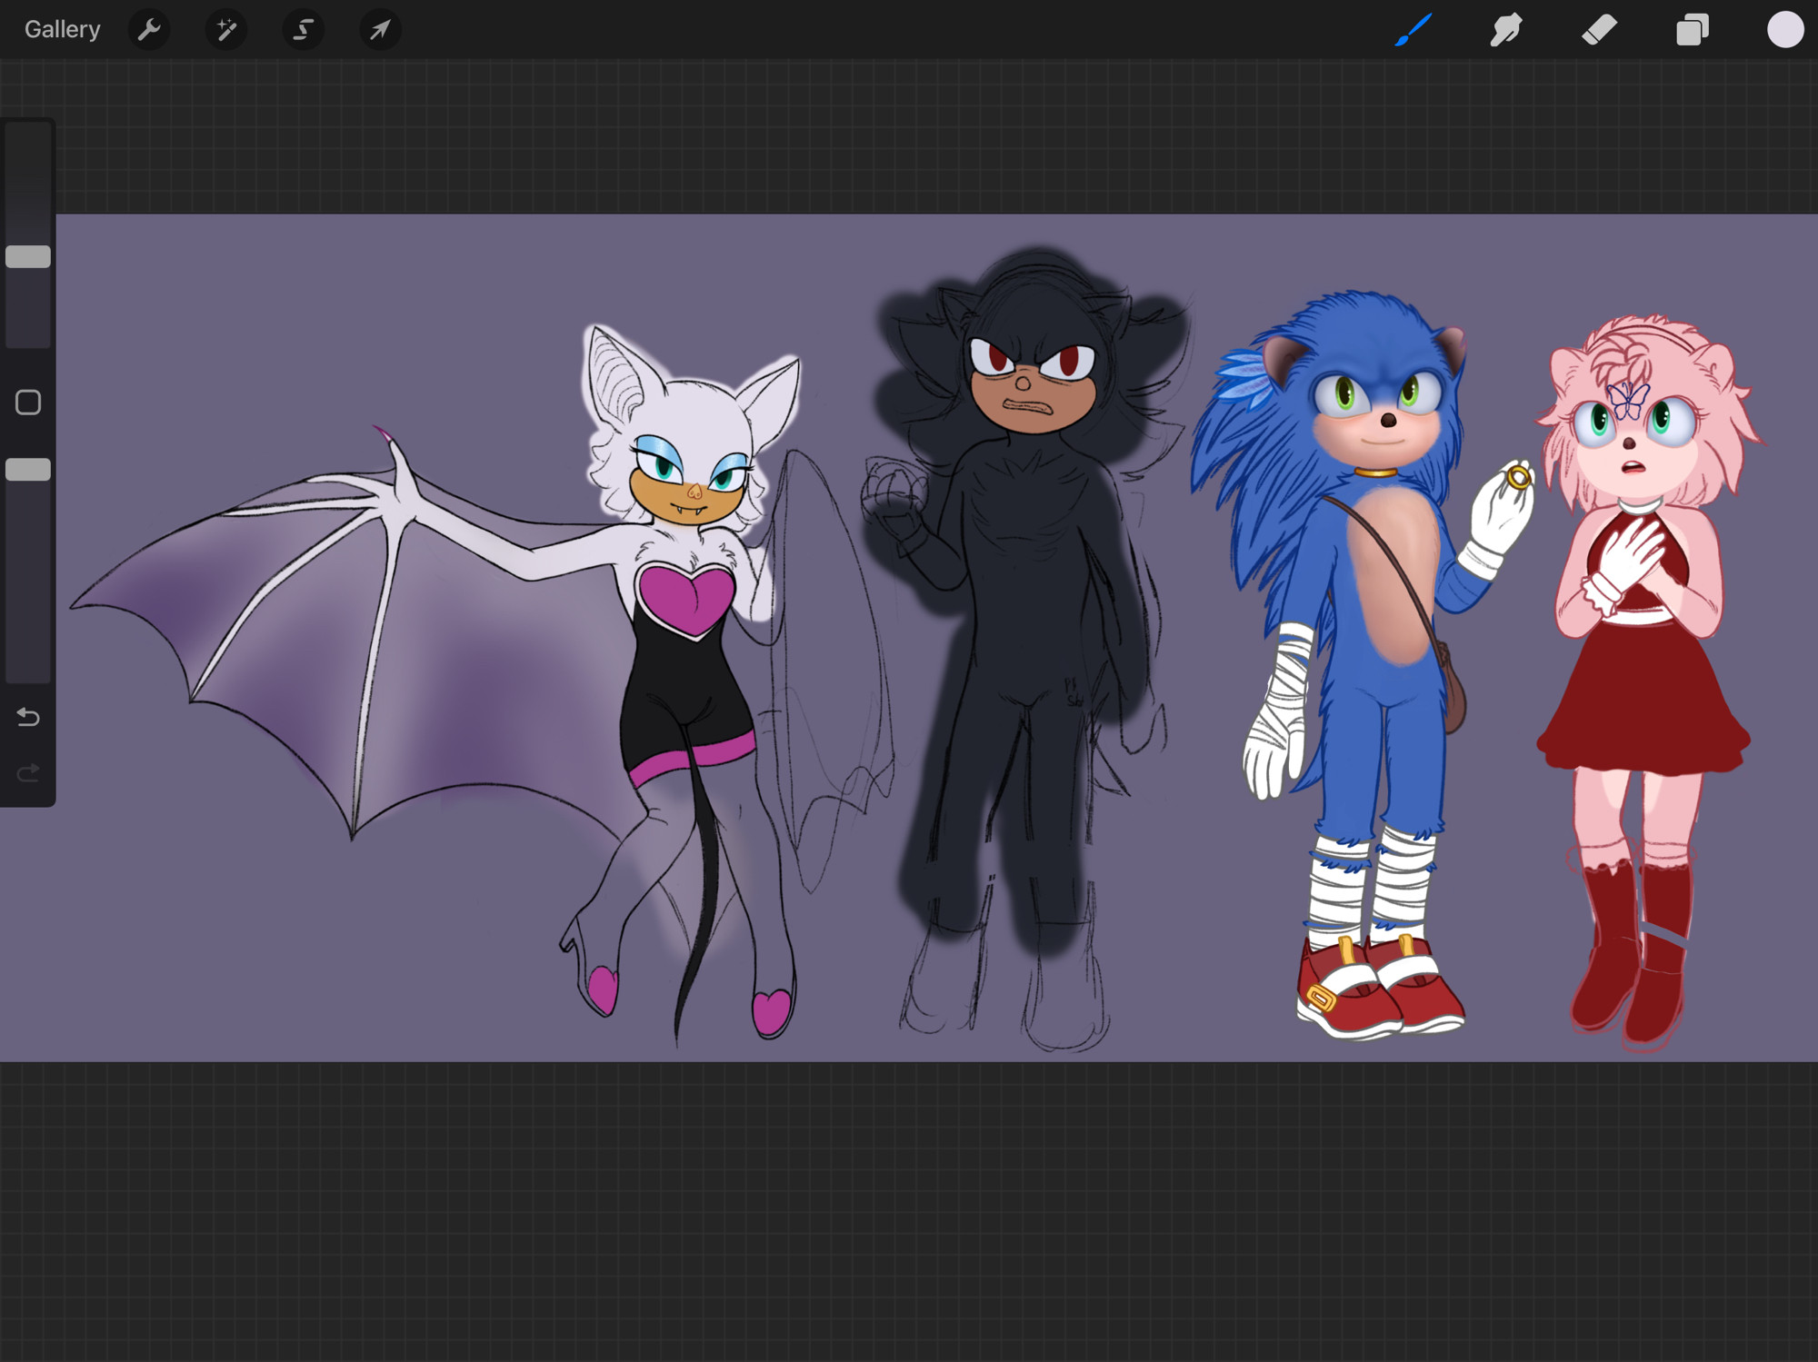Select the Eraser tool
Image resolution: width=1818 pixels, height=1362 pixels.
(x=1599, y=30)
